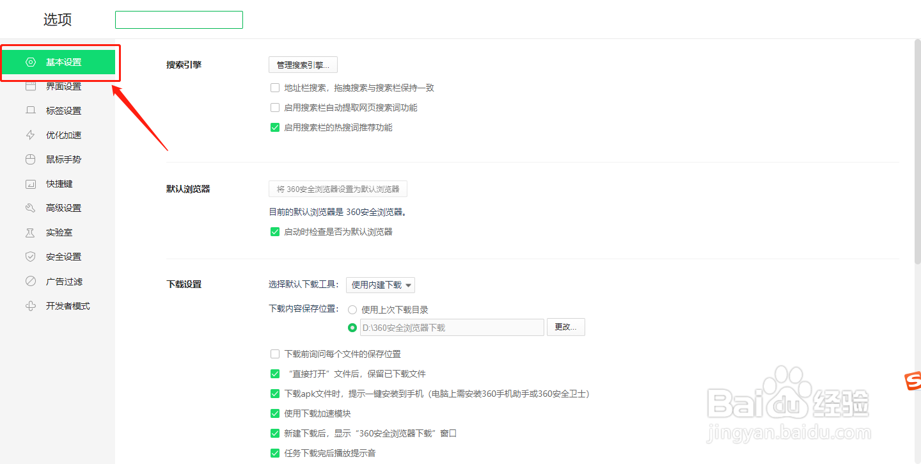Screen dimensions: 921x464
Task: Click the settings search box
Action: coord(179,20)
